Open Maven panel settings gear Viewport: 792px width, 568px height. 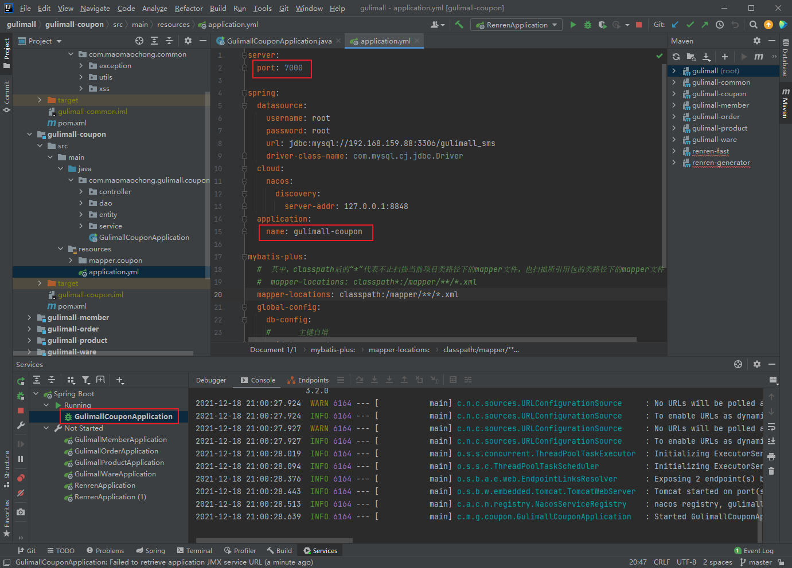757,41
